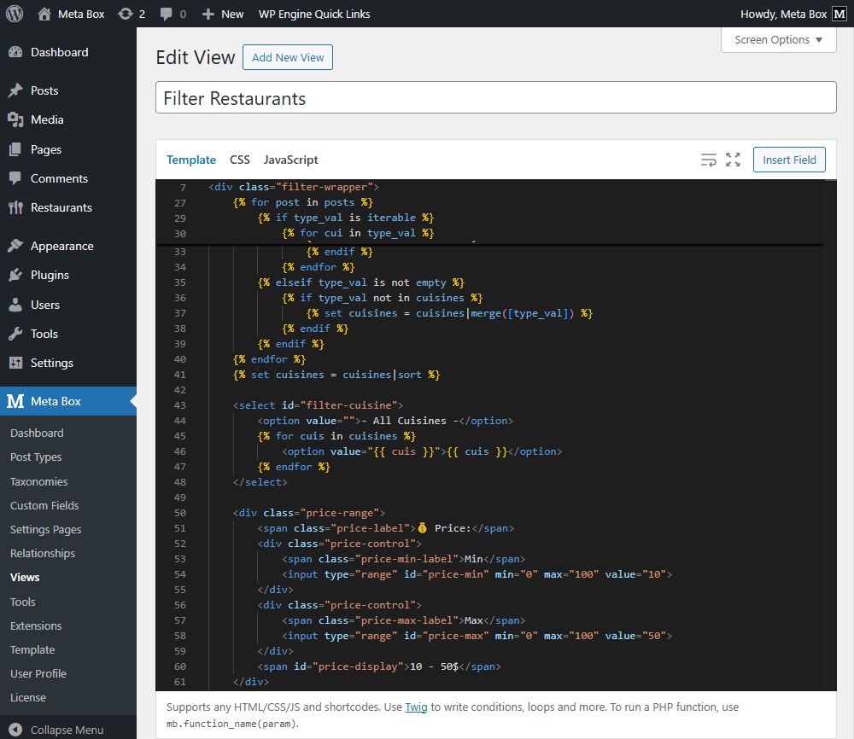The width and height of the screenshot is (854, 739).
Task: Toggle fullscreen editor icon
Action: 733,160
